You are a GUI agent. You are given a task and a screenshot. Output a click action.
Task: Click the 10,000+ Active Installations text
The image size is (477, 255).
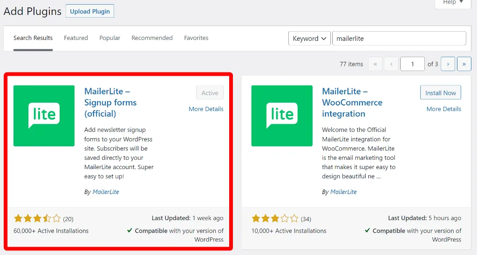[289, 231]
